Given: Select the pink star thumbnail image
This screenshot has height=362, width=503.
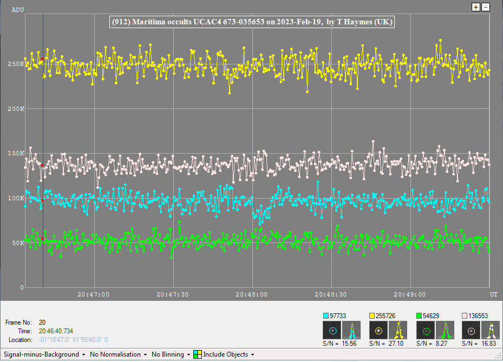Looking at the screenshot, I should coord(472,330).
